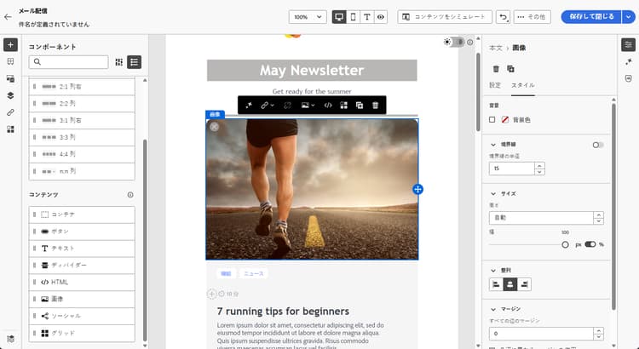Image resolution: width=639 pixels, height=349 pixels.
Task: Collapse the サイズ section
Action: tap(493, 194)
